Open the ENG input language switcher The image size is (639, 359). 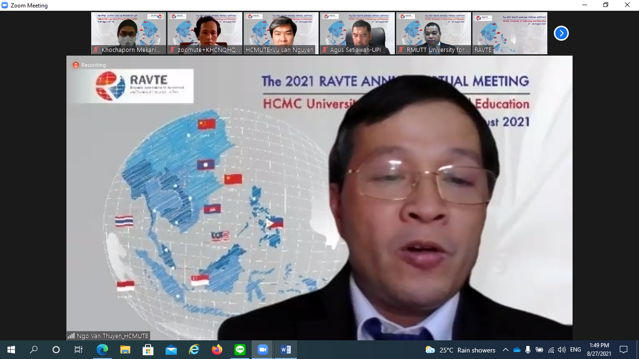(575, 350)
